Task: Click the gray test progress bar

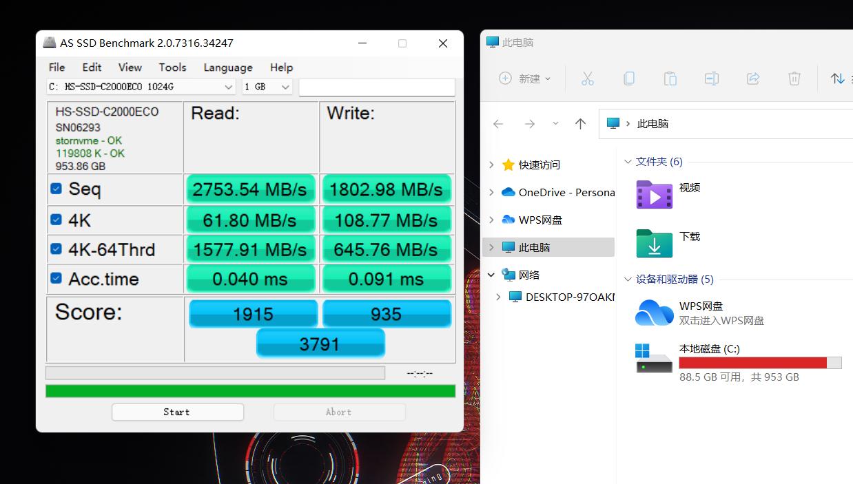Action: [x=215, y=373]
